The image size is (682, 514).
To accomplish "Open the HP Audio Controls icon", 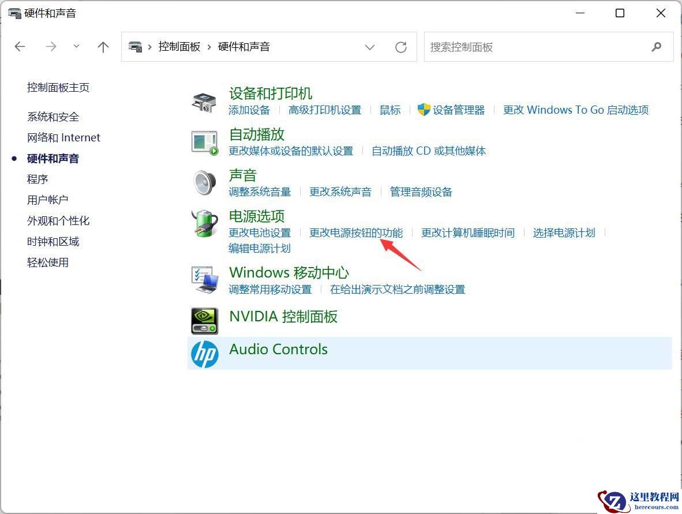I will pyautogui.click(x=204, y=352).
